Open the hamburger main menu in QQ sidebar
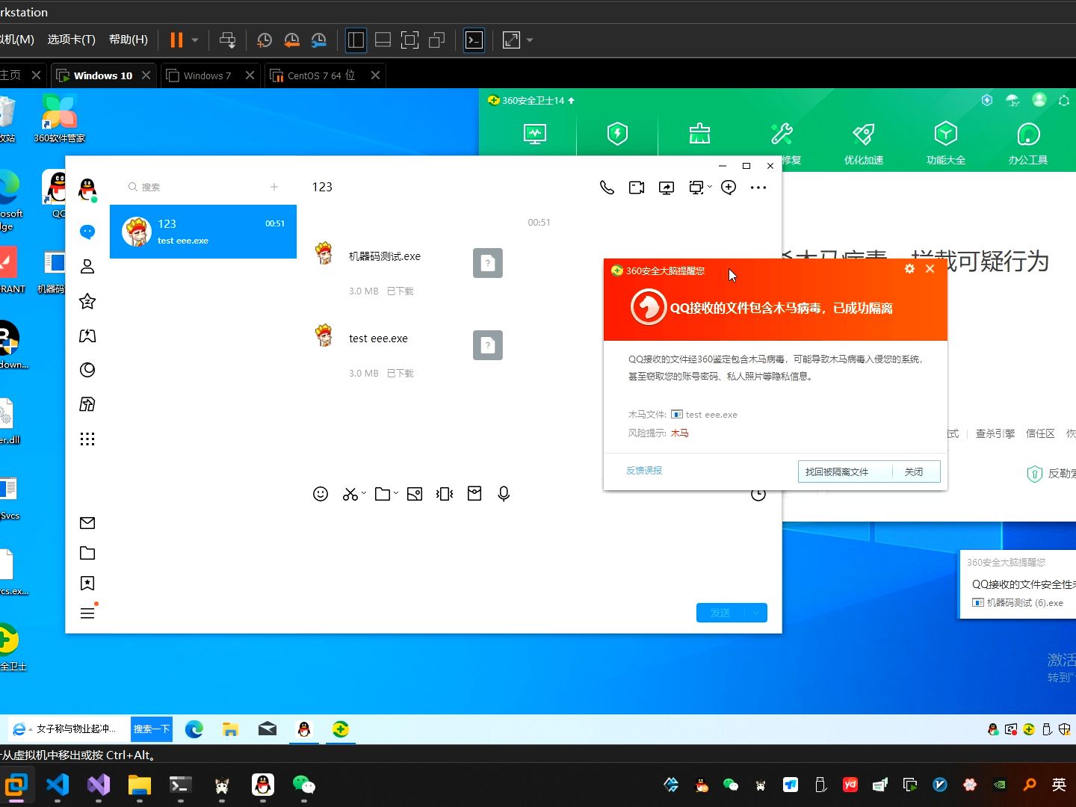 click(x=87, y=613)
